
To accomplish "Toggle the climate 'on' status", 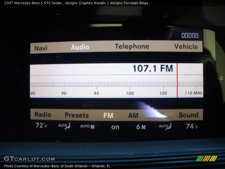I will click(x=115, y=127).
